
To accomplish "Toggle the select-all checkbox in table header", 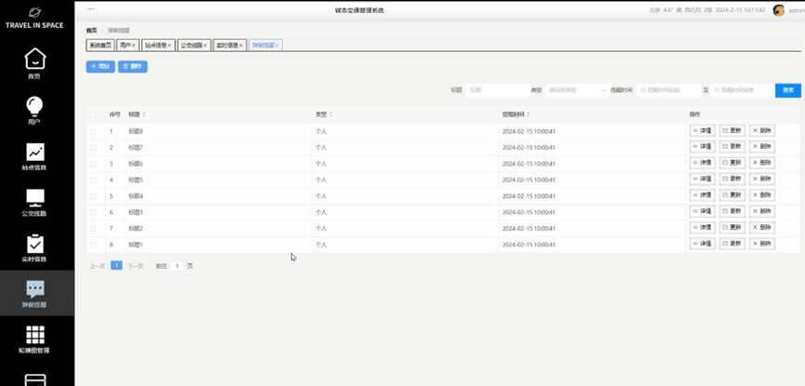I will pyautogui.click(x=93, y=114).
